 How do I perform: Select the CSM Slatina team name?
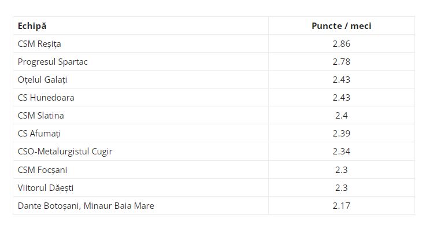(x=41, y=116)
